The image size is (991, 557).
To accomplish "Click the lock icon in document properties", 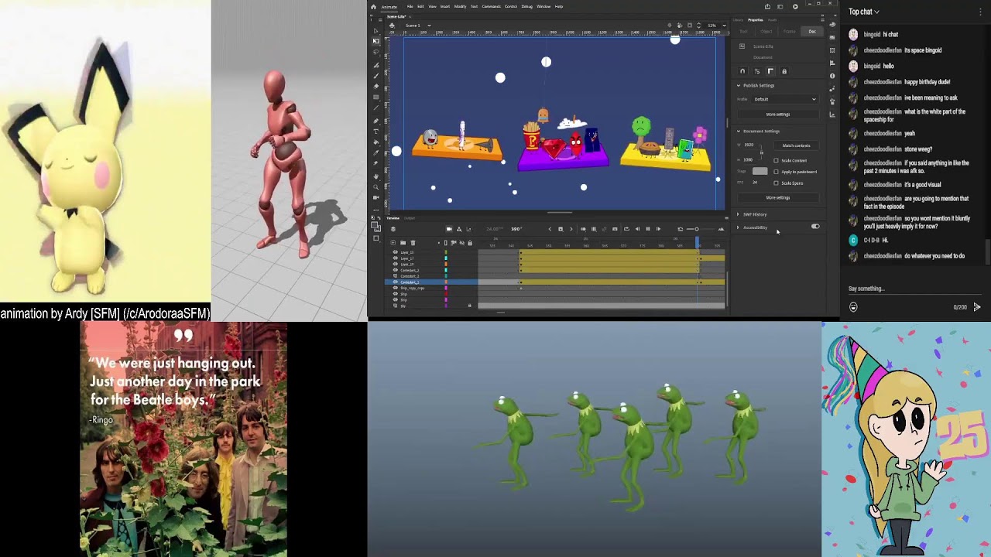I will point(784,71).
